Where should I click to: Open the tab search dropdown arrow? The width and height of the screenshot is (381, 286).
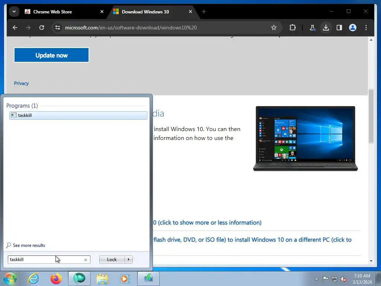tap(14, 12)
